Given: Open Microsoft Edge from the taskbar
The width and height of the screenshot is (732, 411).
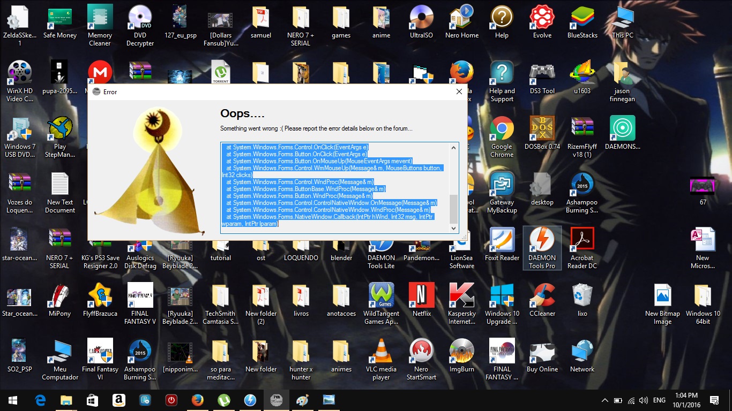Looking at the screenshot, I should click(x=40, y=400).
